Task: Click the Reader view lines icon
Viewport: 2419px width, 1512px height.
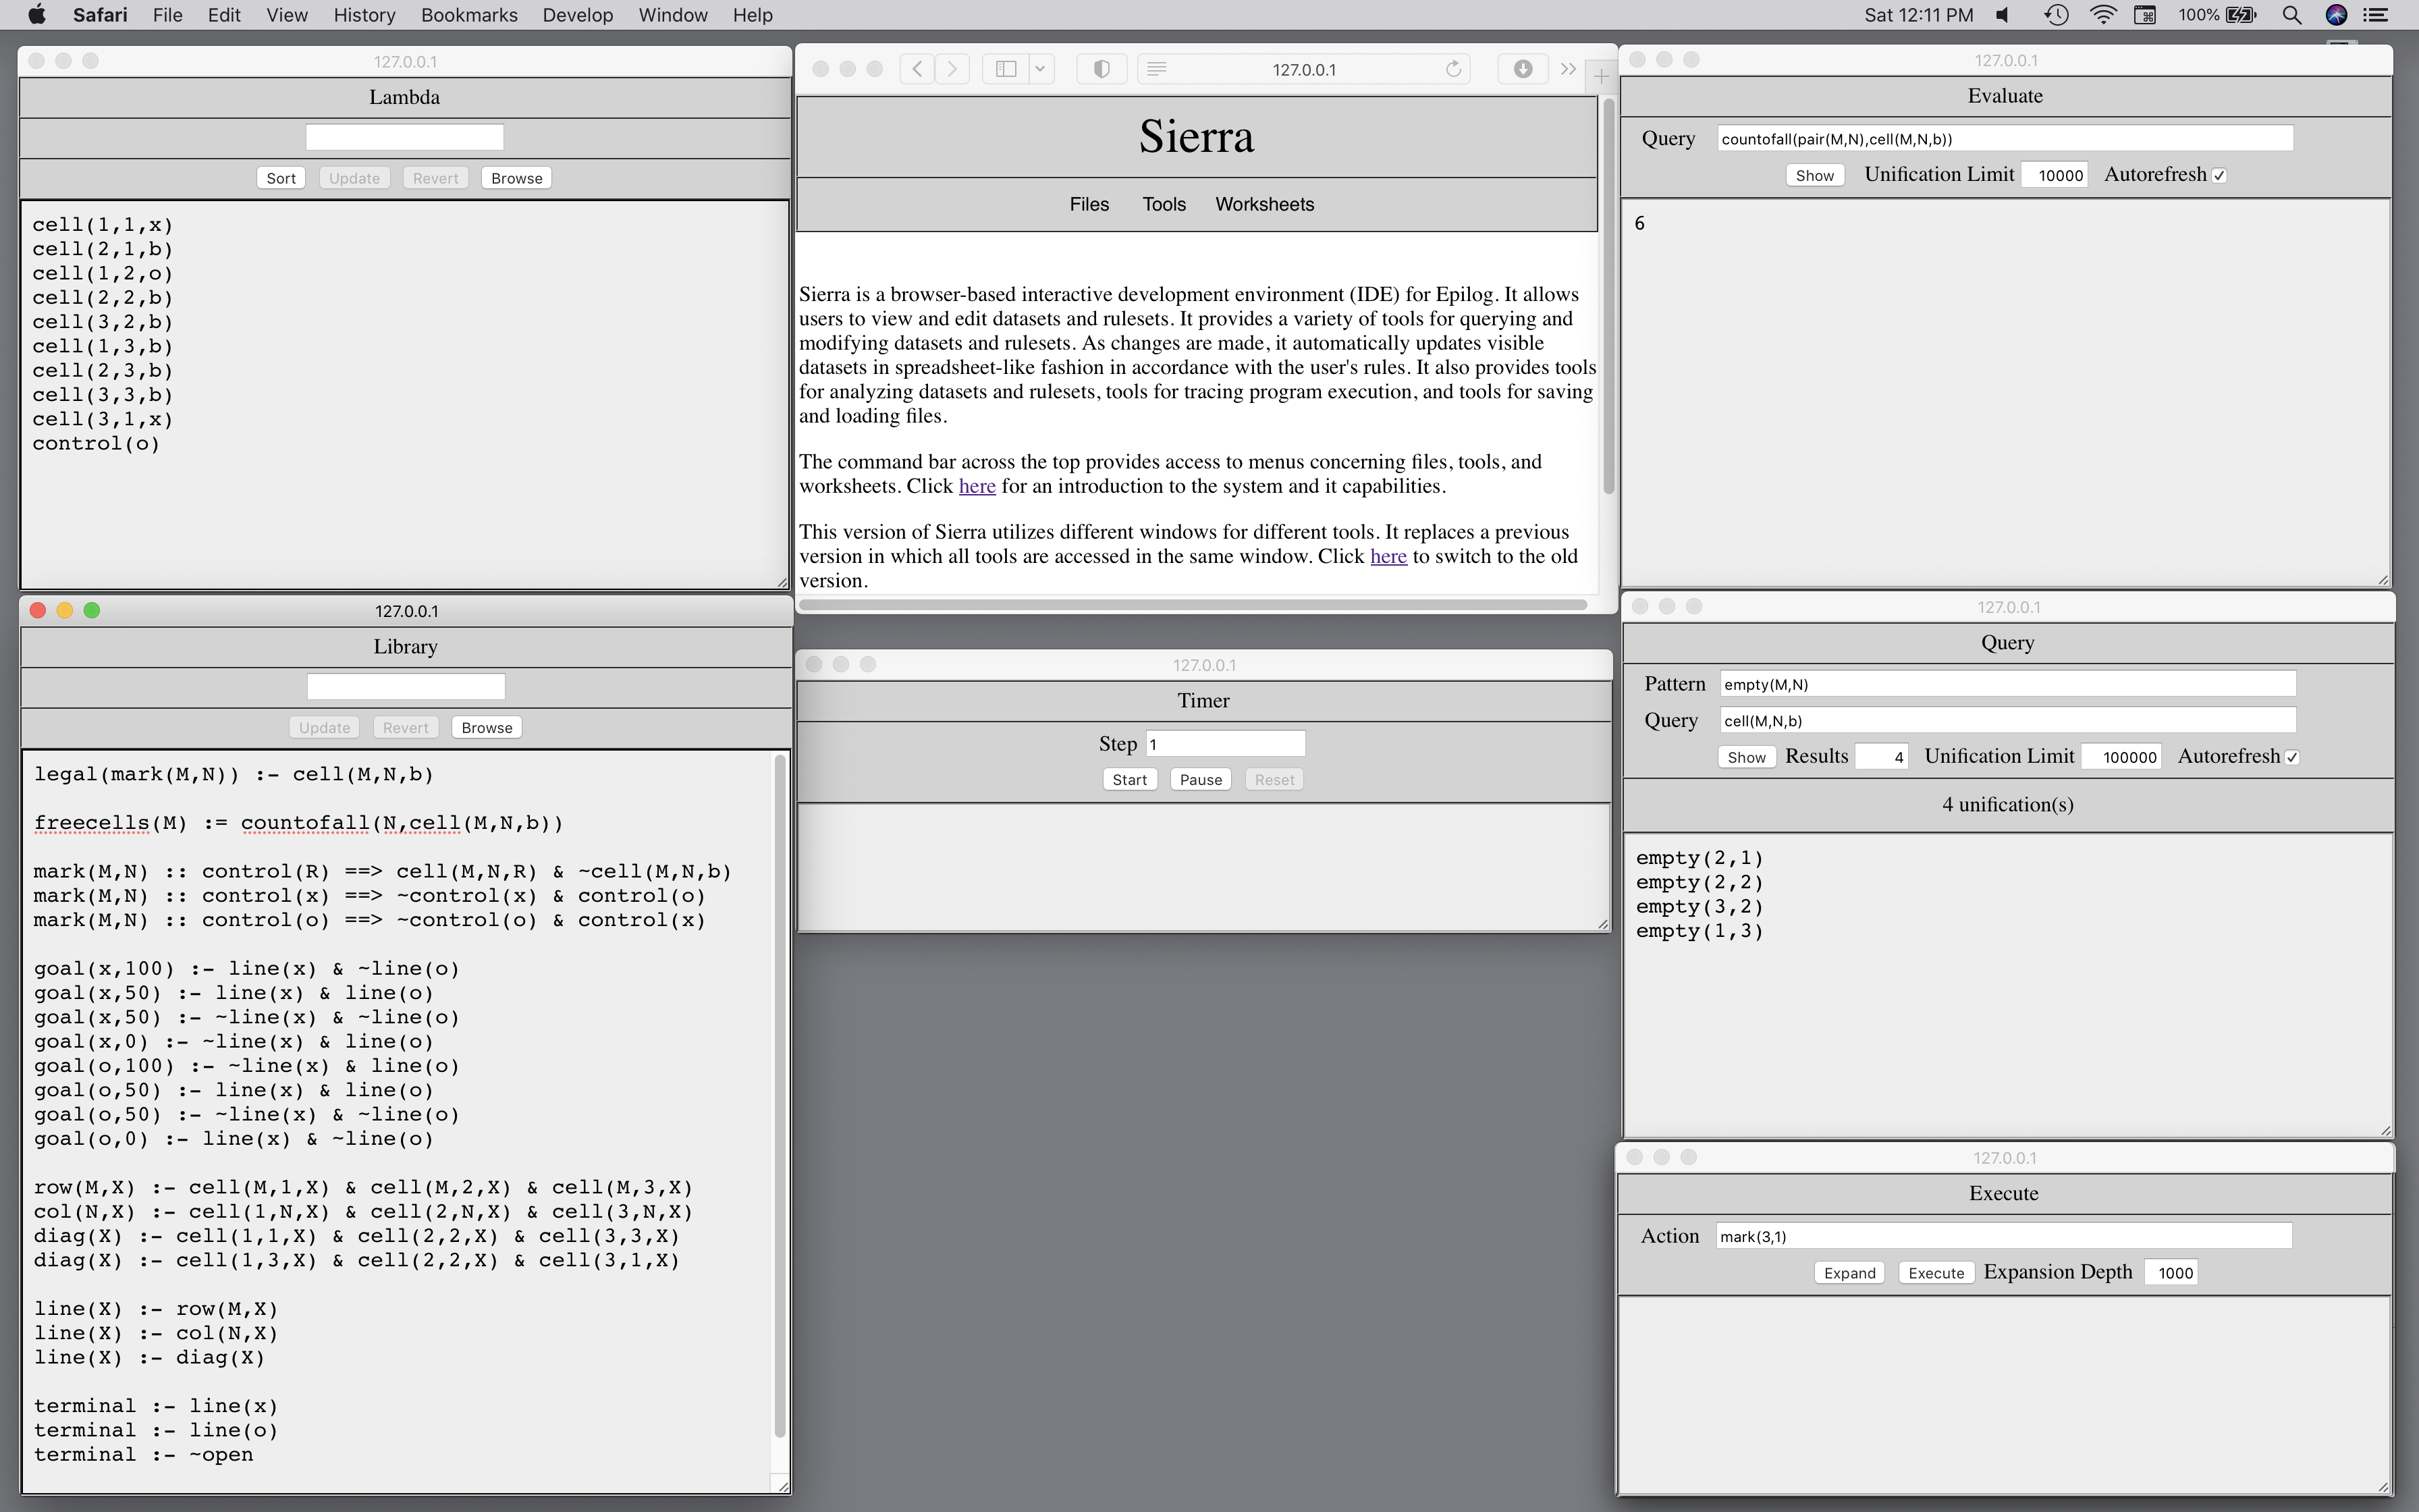Action: pos(1157,69)
